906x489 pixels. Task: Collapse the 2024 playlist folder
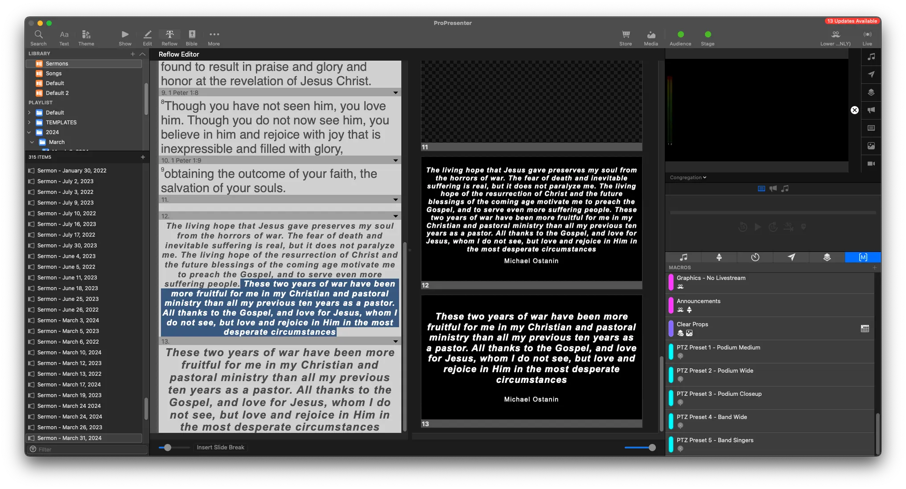click(29, 132)
